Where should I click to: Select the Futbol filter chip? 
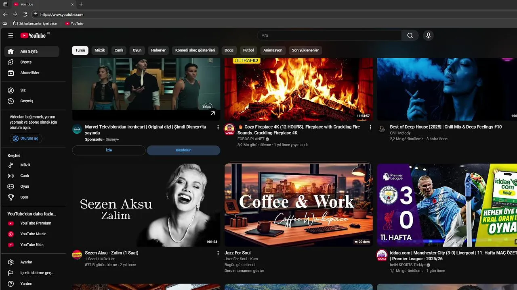(x=248, y=50)
